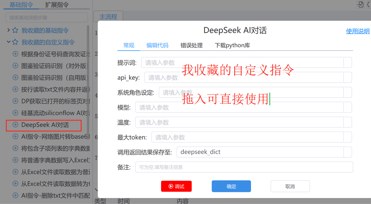The image size is (371, 204).
Task: Select AI指令-删除txt文件中匹配 instruction
Action: coord(55,196)
